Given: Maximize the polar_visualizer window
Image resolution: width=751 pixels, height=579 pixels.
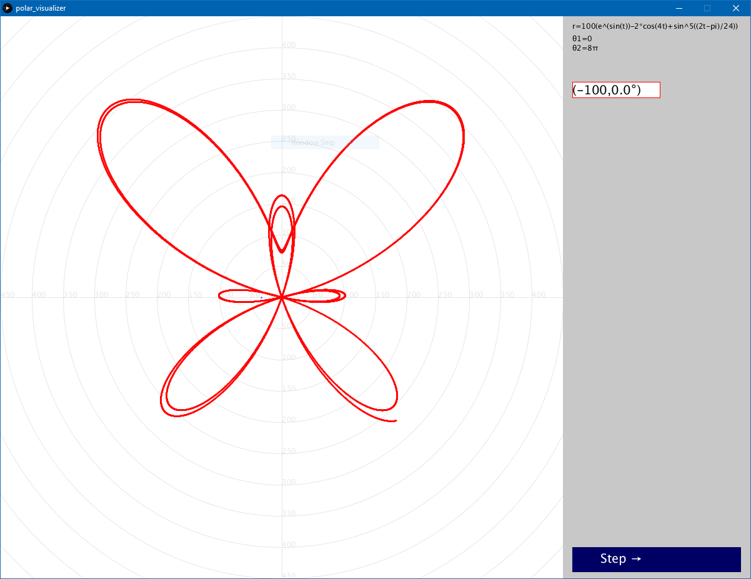Looking at the screenshot, I should 707,8.
